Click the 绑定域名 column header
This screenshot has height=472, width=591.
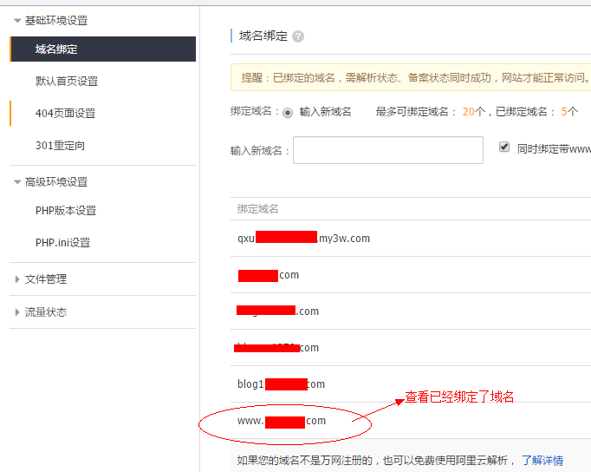[258, 209]
